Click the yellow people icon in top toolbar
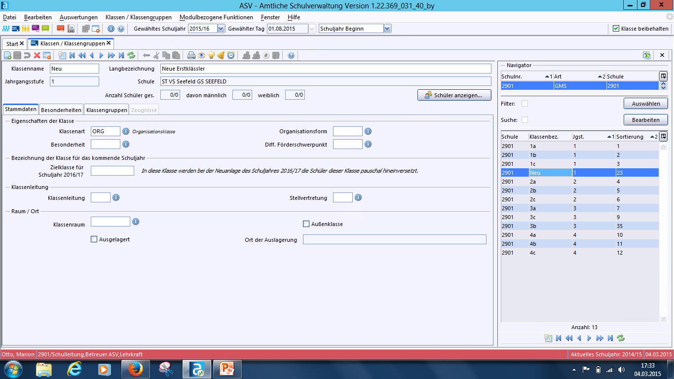 pos(26,29)
